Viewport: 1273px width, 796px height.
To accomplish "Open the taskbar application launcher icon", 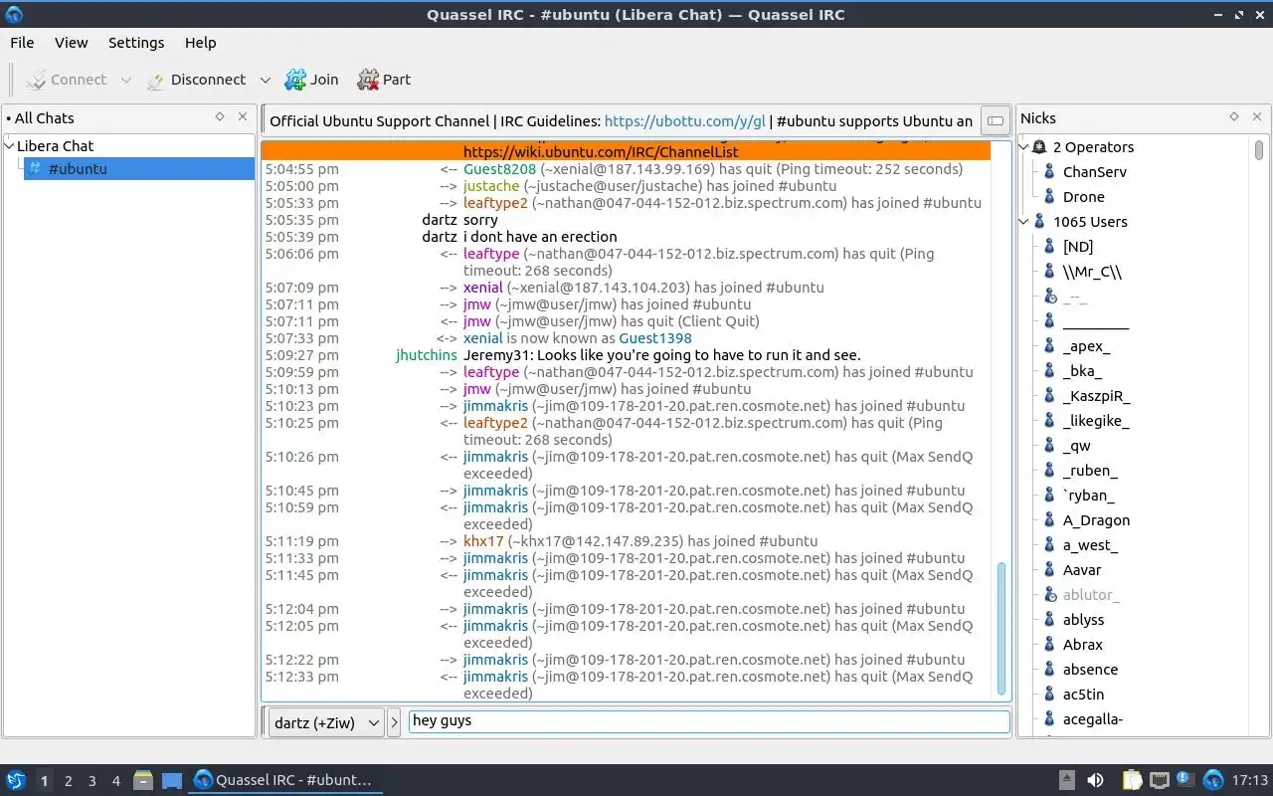I will coord(15,780).
